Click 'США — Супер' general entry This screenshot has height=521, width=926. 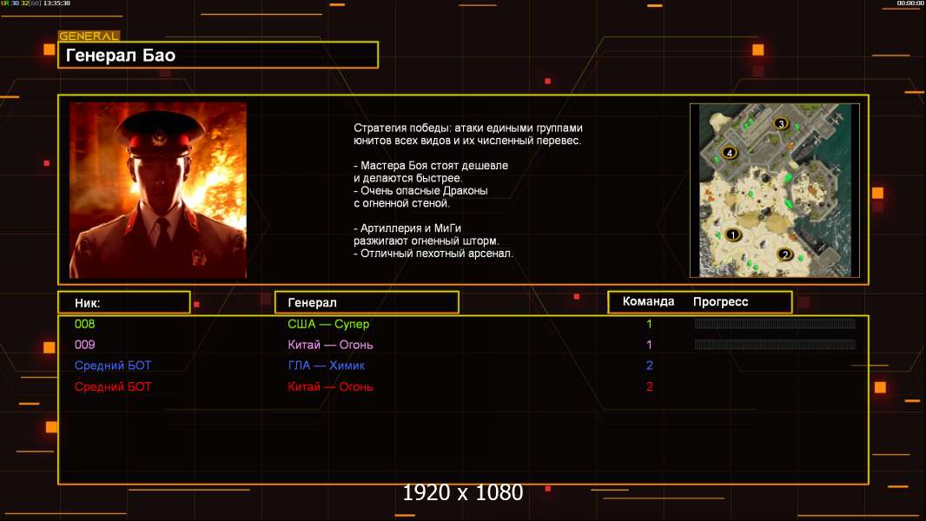click(328, 324)
